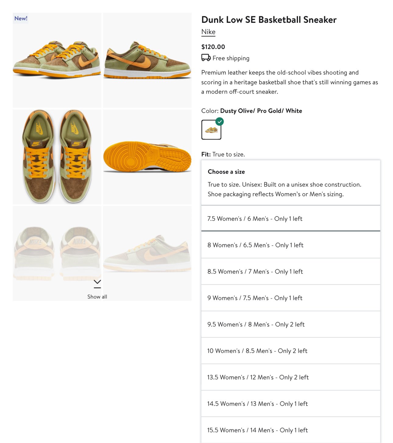Image resolution: width=393 pixels, height=443 pixels.
Task: Pick size 15.5 Women's / 14 Men's
Action: 291,430
